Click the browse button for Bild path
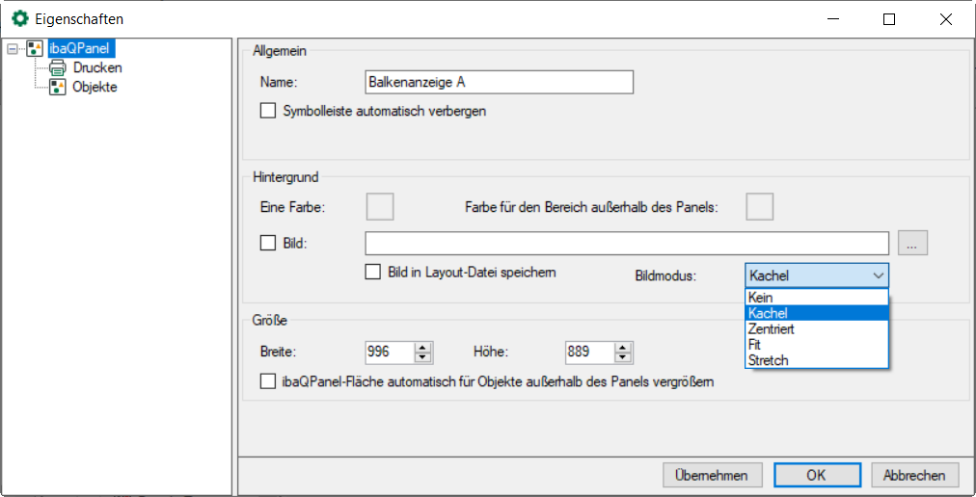 912,243
